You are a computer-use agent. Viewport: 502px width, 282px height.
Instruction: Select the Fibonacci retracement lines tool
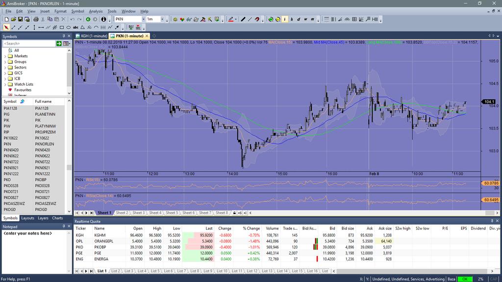(x=326, y=19)
